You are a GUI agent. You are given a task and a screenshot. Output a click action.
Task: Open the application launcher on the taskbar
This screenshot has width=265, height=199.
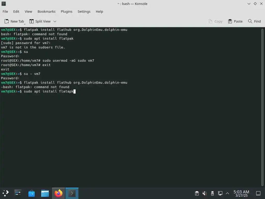5,193
